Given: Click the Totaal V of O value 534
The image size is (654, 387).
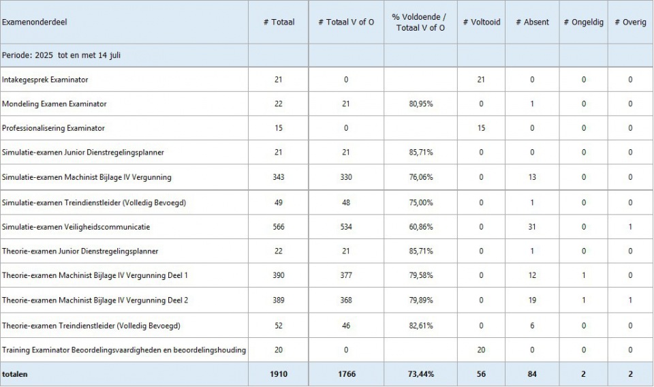Looking at the screenshot, I should 346,227.
